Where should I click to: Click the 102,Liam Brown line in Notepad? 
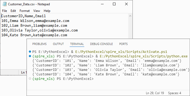coord(34,25)
